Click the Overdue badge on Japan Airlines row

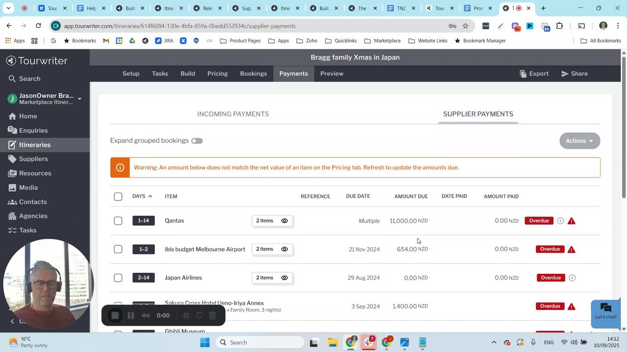point(551,278)
